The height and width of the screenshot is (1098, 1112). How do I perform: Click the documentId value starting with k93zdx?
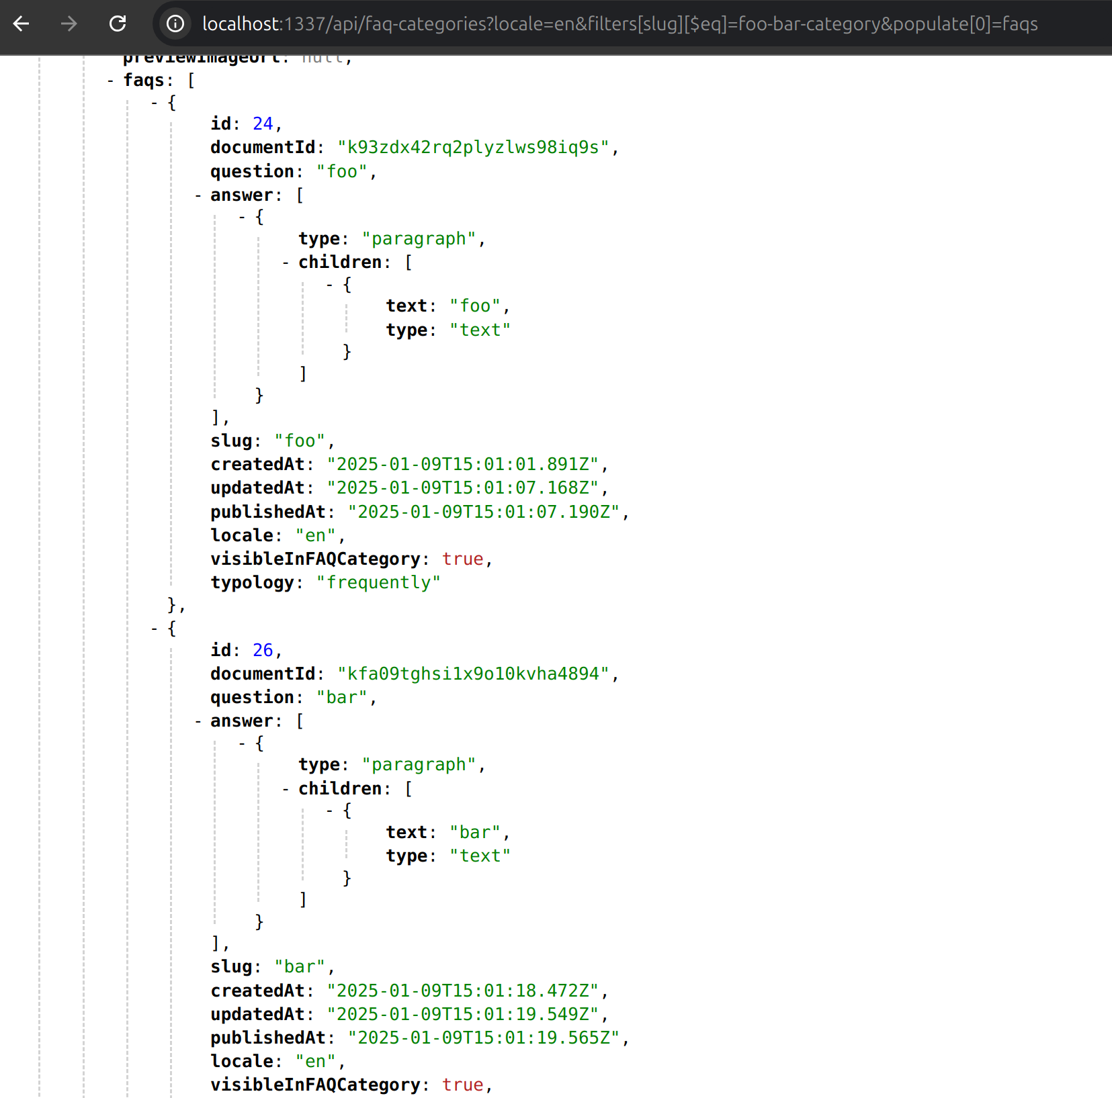[x=473, y=148]
